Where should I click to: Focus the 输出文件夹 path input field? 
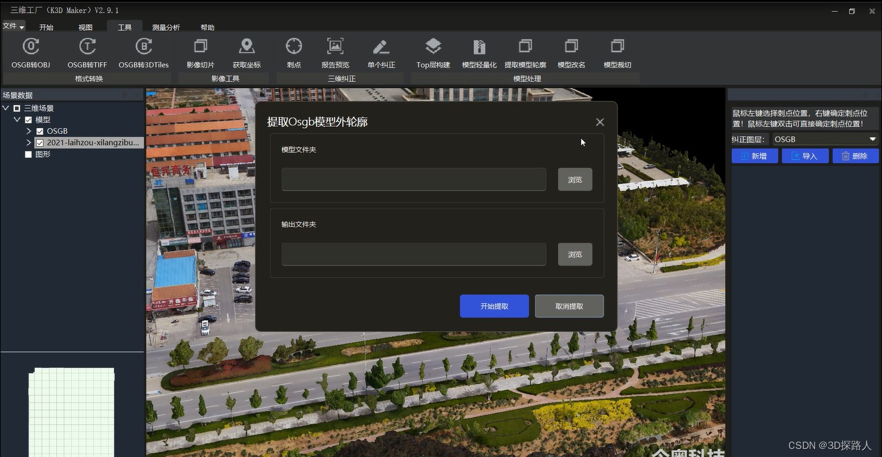pyautogui.click(x=414, y=255)
